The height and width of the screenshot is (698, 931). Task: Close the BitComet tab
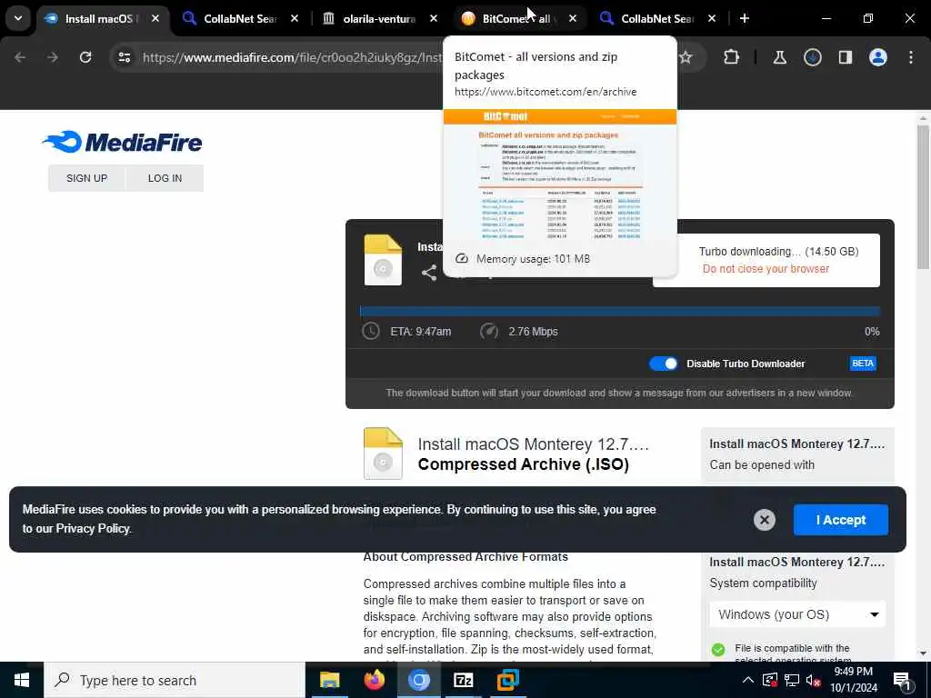[573, 18]
